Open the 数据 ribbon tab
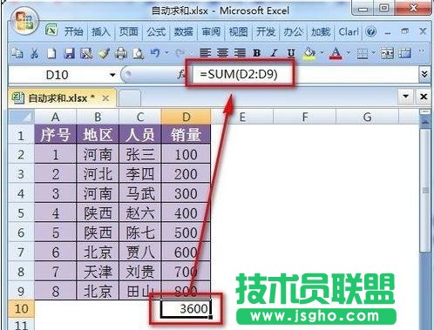The width and height of the screenshot is (434, 330). point(183,31)
